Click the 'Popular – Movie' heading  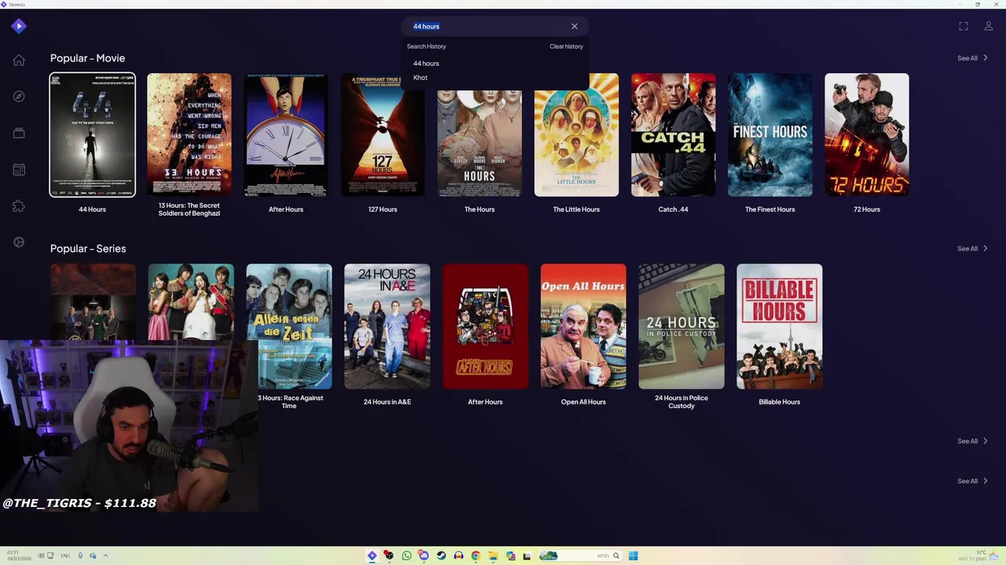coord(87,58)
